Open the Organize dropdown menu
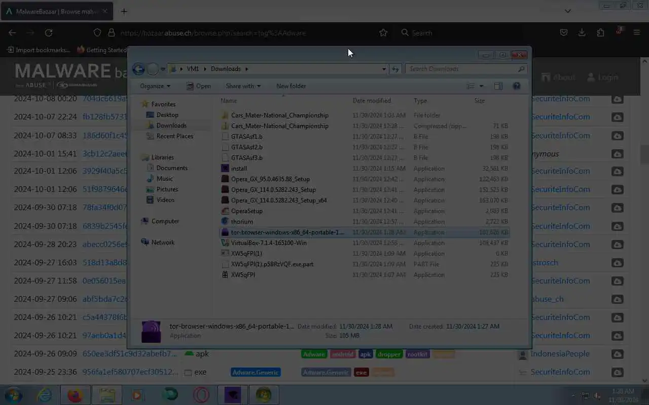649x405 pixels. pyautogui.click(x=155, y=86)
